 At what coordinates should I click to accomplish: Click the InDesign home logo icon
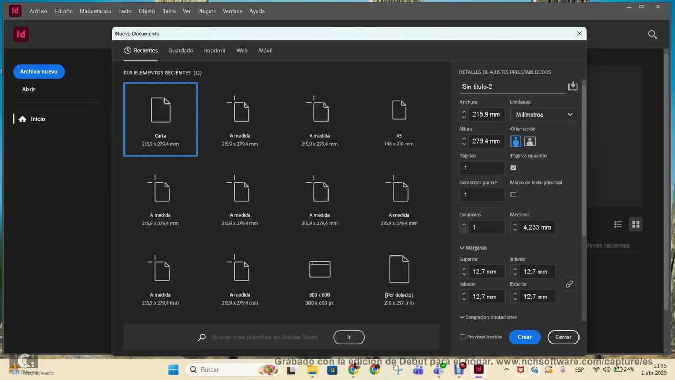[21, 35]
